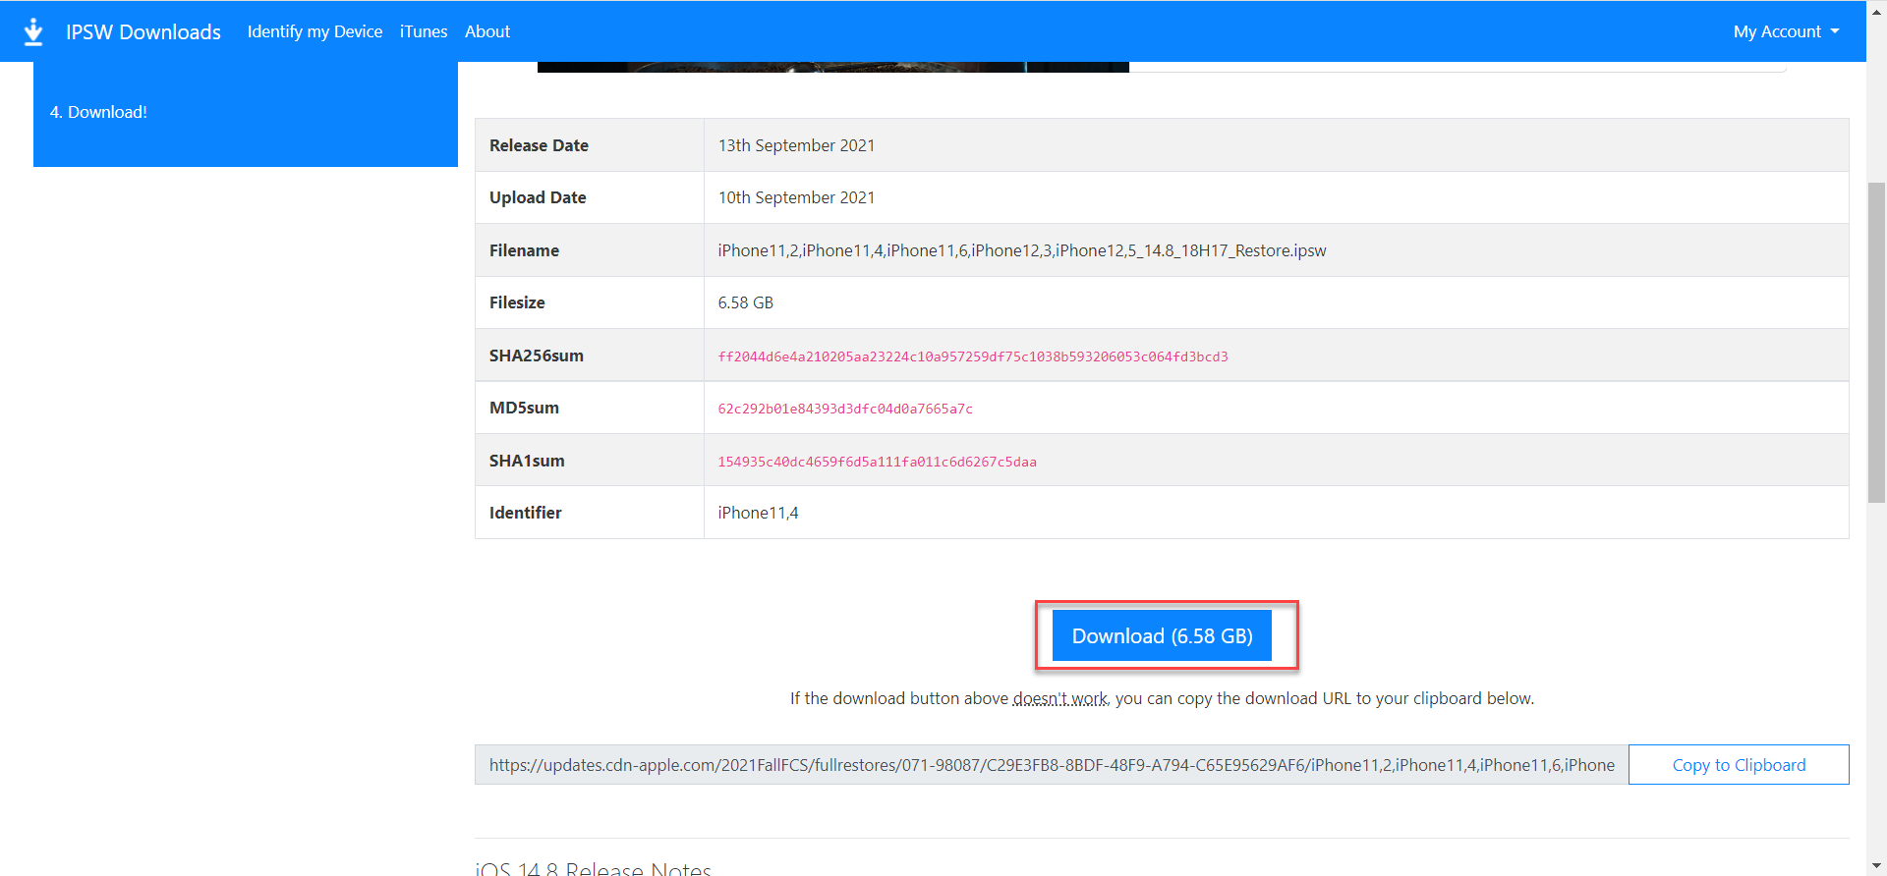The height and width of the screenshot is (876, 1887).
Task: Click the scrollbar's down arrow
Action: click(1876, 866)
